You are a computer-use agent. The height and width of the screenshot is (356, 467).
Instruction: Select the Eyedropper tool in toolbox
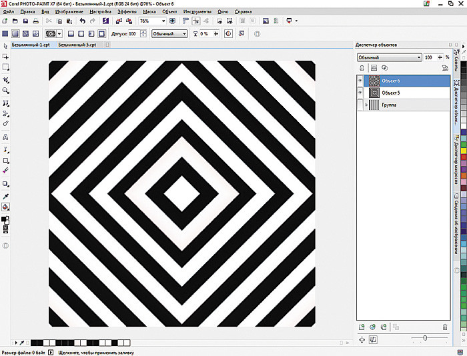[x=5, y=196]
